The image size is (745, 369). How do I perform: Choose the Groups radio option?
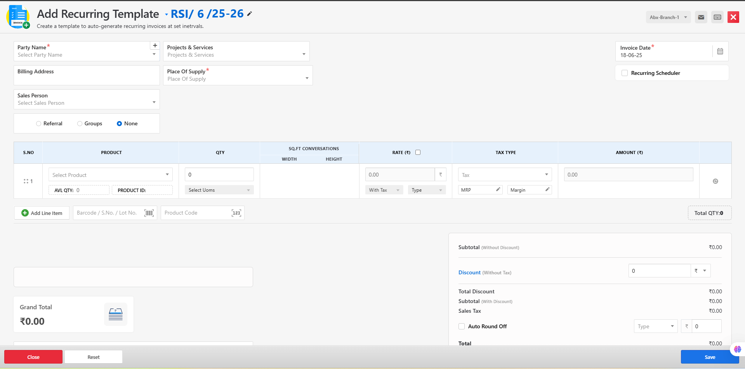[x=80, y=123]
